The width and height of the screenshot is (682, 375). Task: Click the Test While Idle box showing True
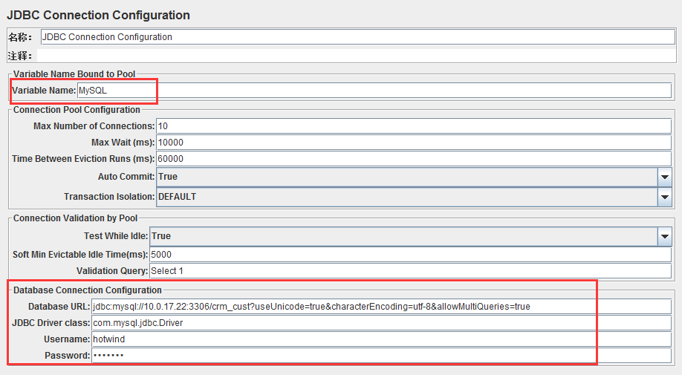point(403,236)
